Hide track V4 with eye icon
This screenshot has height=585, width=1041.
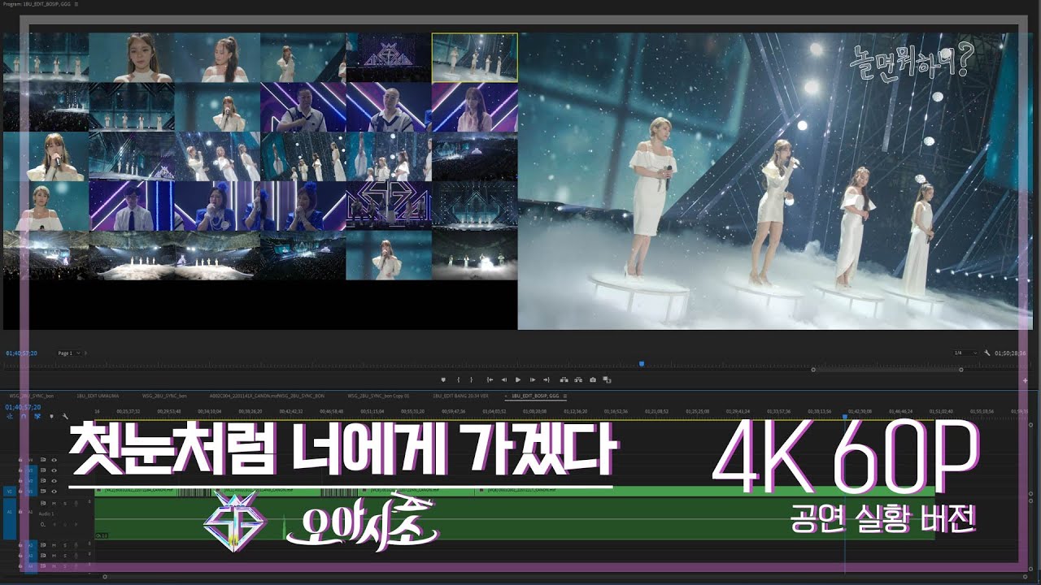point(54,460)
